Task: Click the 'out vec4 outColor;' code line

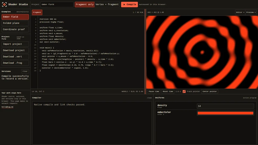Action: [x=49, y=42]
